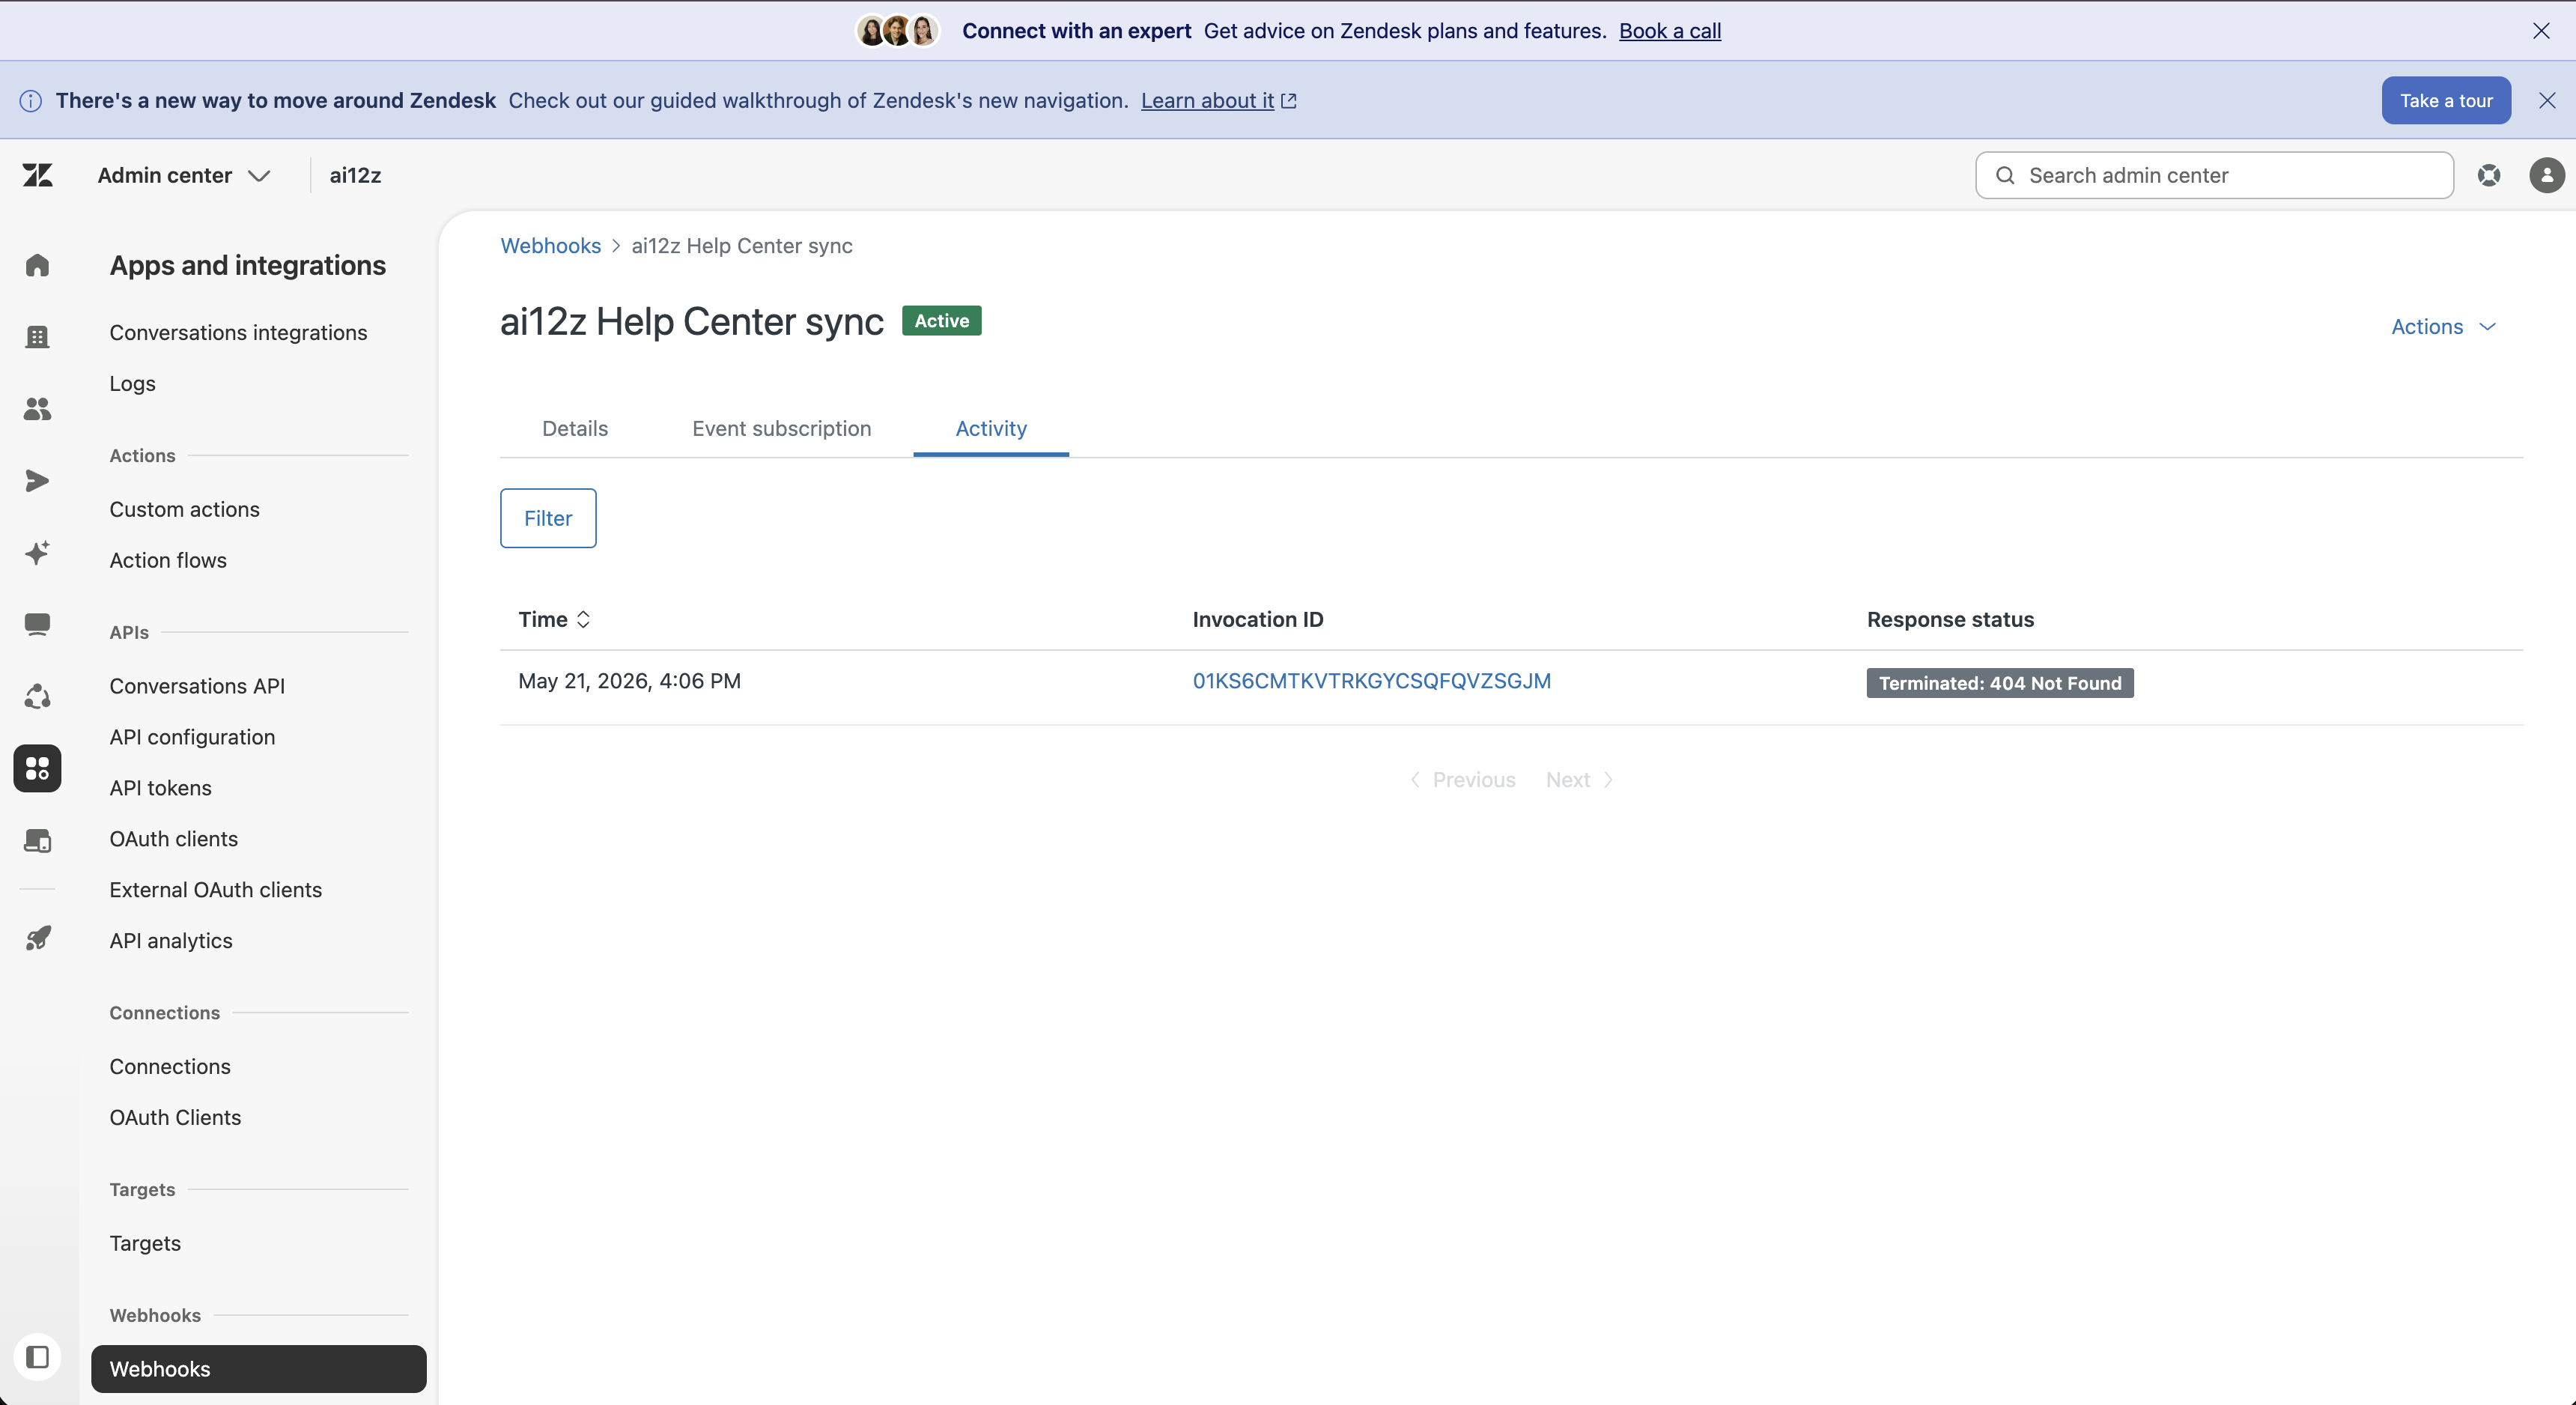The height and width of the screenshot is (1405, 2576).
Task: Open the Learn about it link
Action: point(1218,100)
